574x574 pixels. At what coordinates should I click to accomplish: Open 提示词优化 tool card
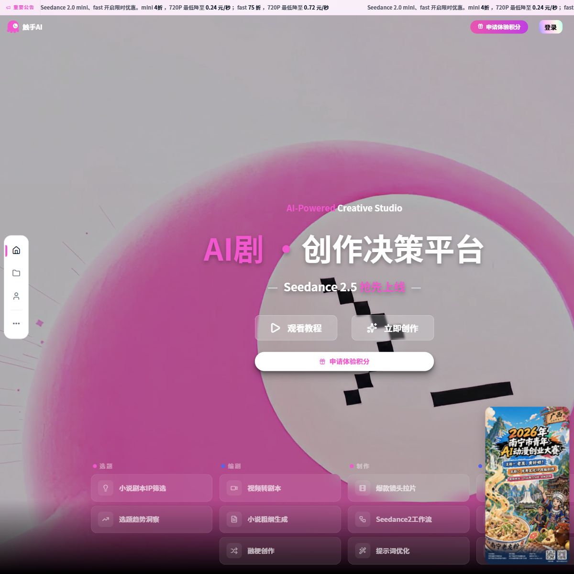click(x=408, y=551)
